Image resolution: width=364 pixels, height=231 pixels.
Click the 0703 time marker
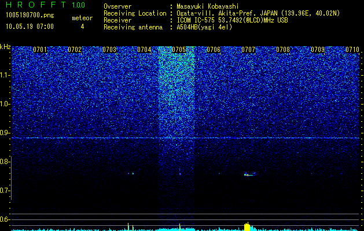109,50
